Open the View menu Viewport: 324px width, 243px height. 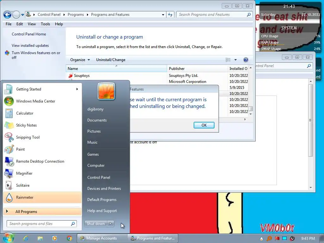[x=32, y=24]
